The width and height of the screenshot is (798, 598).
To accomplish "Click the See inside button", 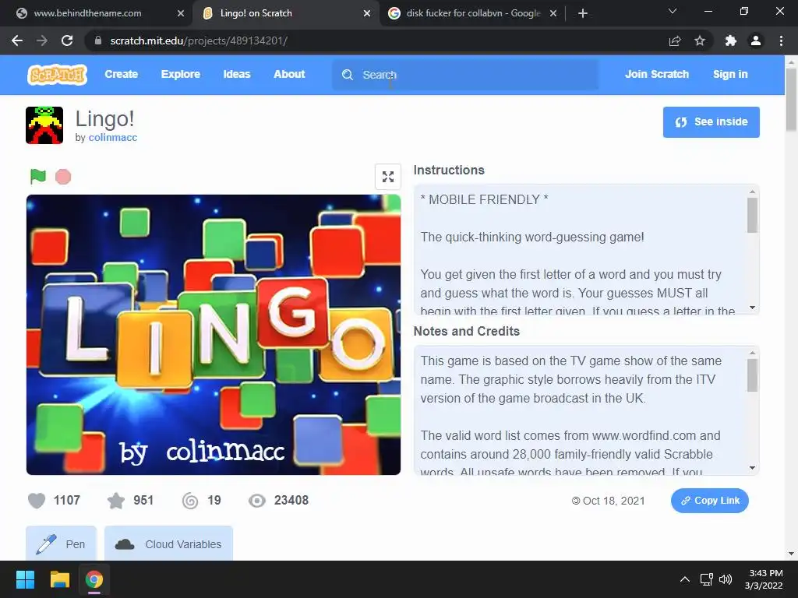I will pos(711,122).
